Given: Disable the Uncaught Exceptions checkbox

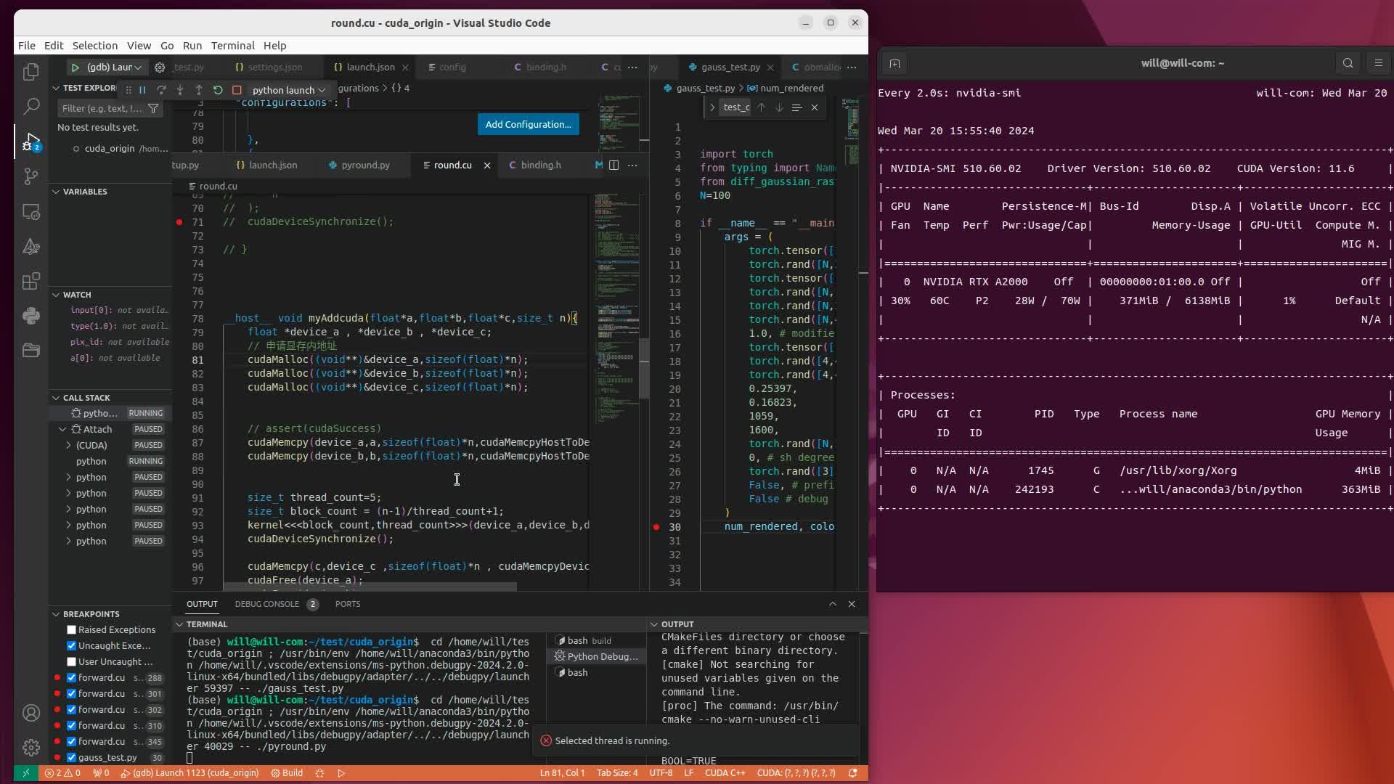Looking at the screenshot, I should click(71, 645).
